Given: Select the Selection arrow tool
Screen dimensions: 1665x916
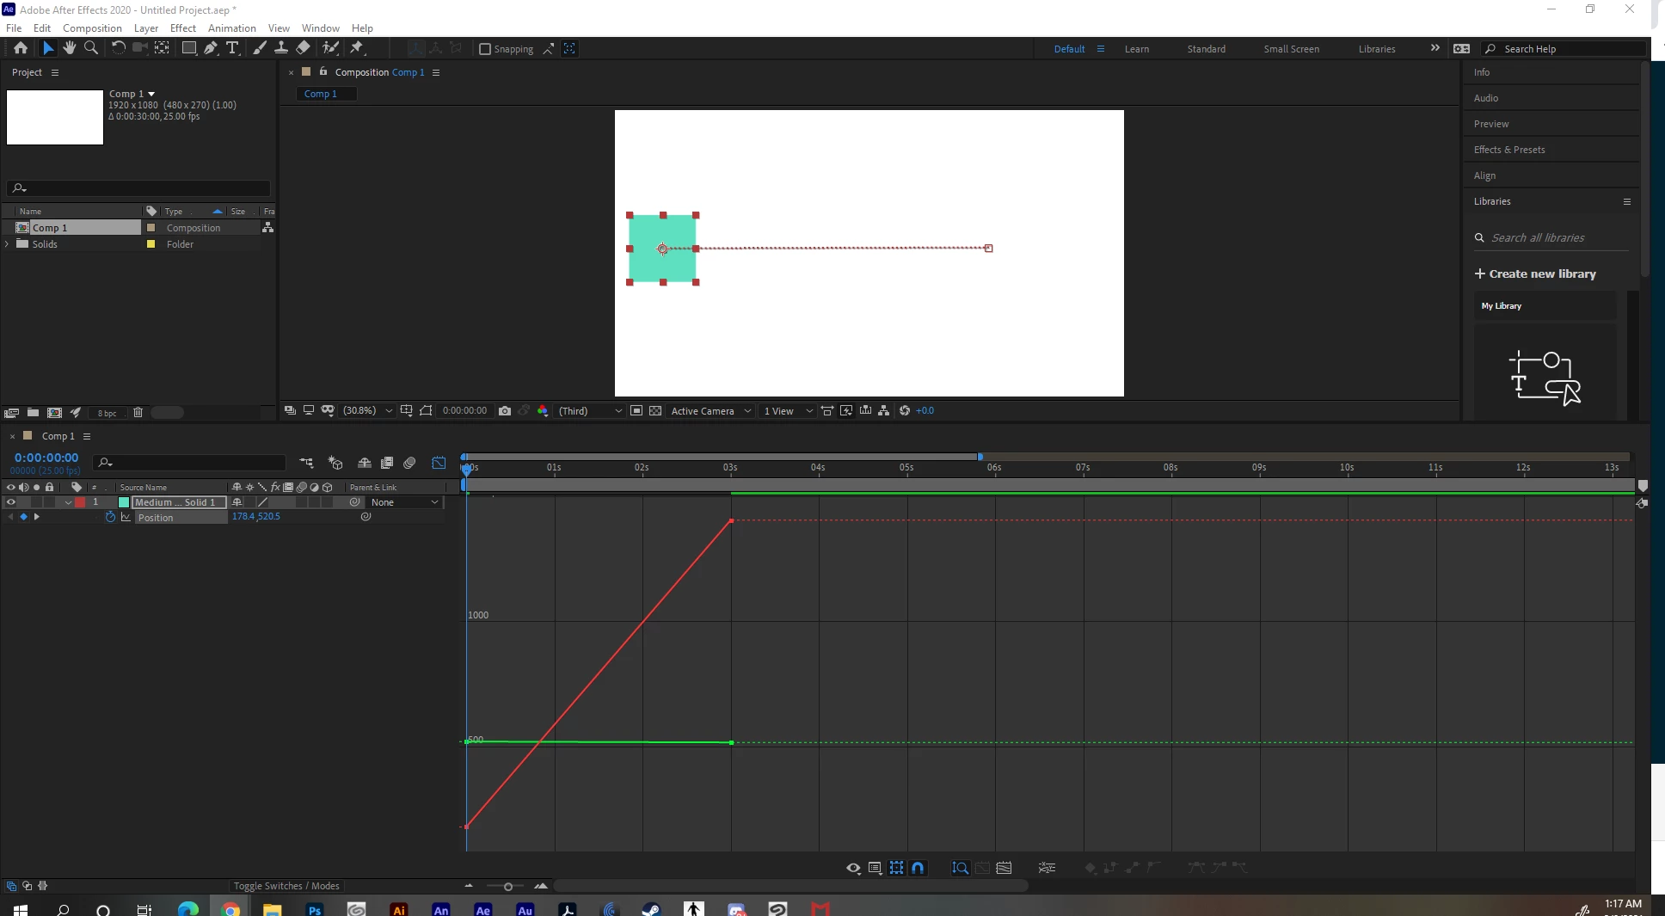Looking at the screenshot, I should tap(48, 48).
